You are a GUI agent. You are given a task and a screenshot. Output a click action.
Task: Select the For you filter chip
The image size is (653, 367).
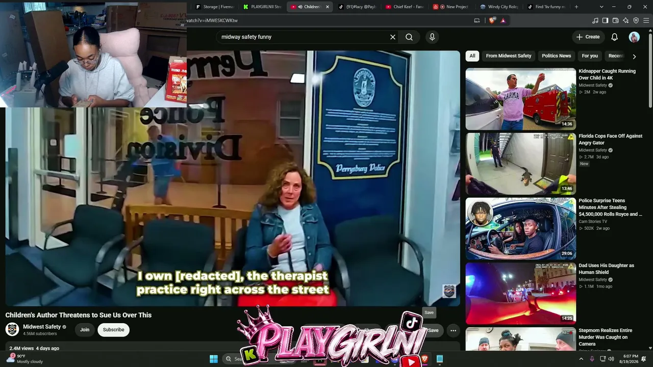click(590, 56)
